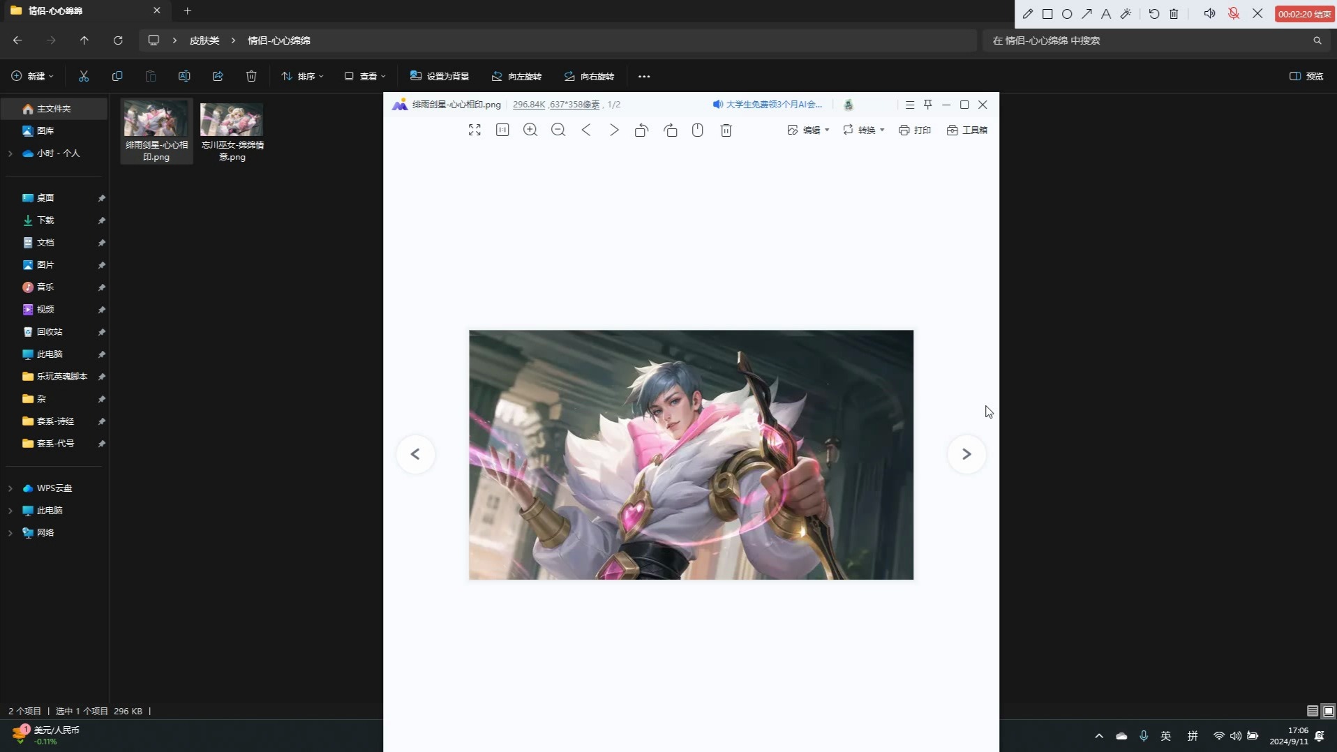The image size is (1337, 752).
Task: Select the pencil draw tool in recorder bar
Action: coord(1028,13)
